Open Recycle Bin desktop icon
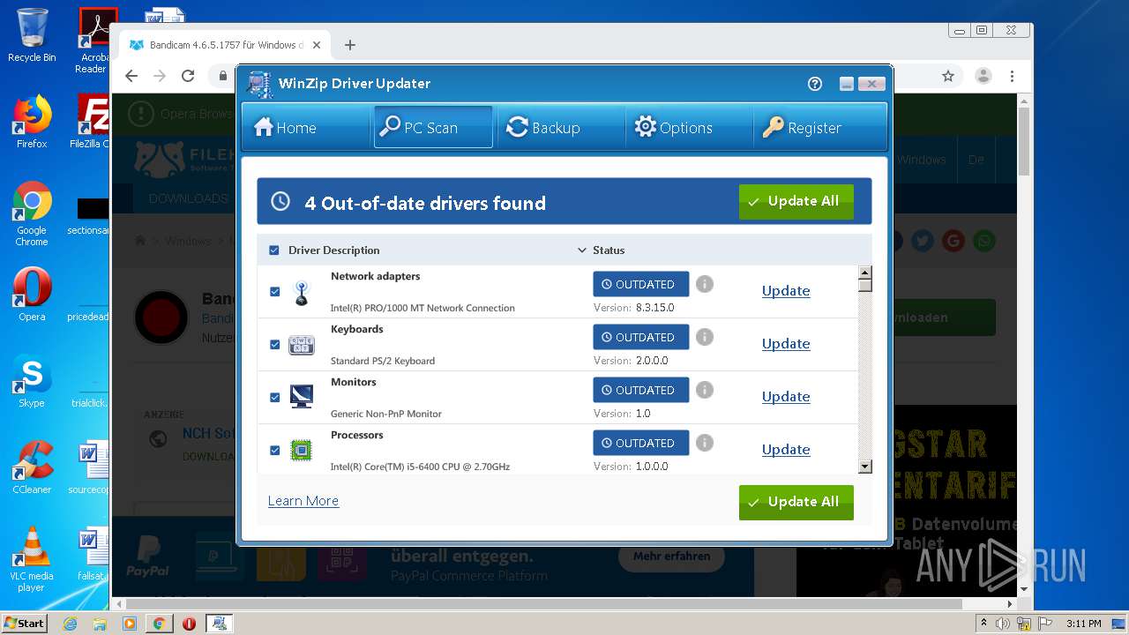This screenshot has height=635, width=1129. point(32,35)
